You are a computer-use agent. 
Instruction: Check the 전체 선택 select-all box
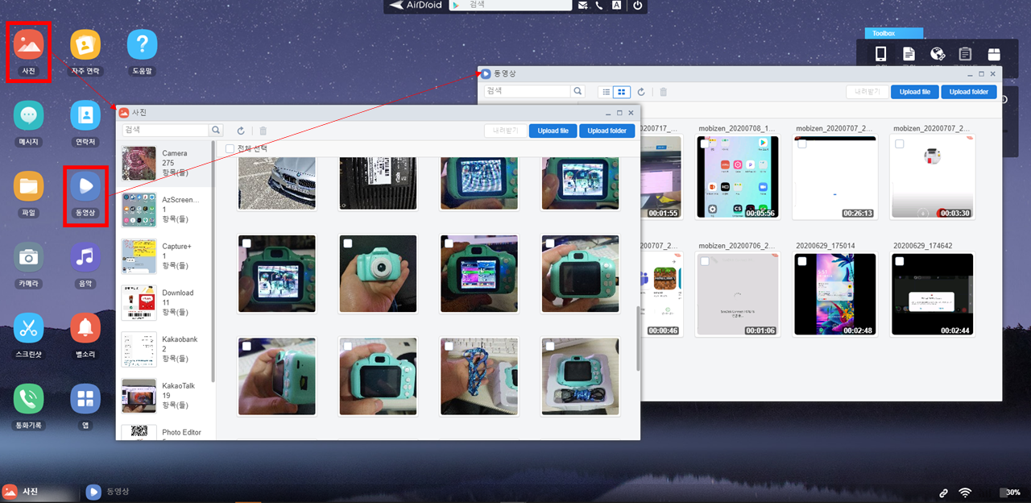point(230,148)
